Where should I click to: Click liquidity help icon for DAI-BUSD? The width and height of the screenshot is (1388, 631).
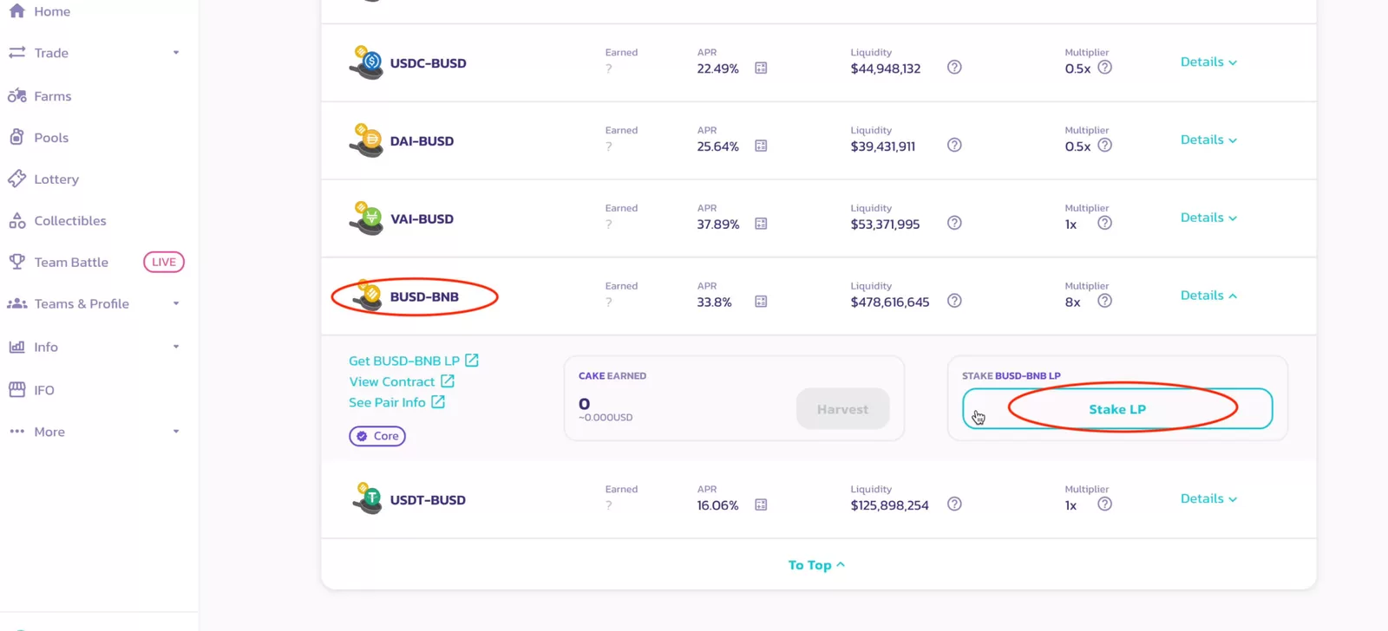pos(954,145)
